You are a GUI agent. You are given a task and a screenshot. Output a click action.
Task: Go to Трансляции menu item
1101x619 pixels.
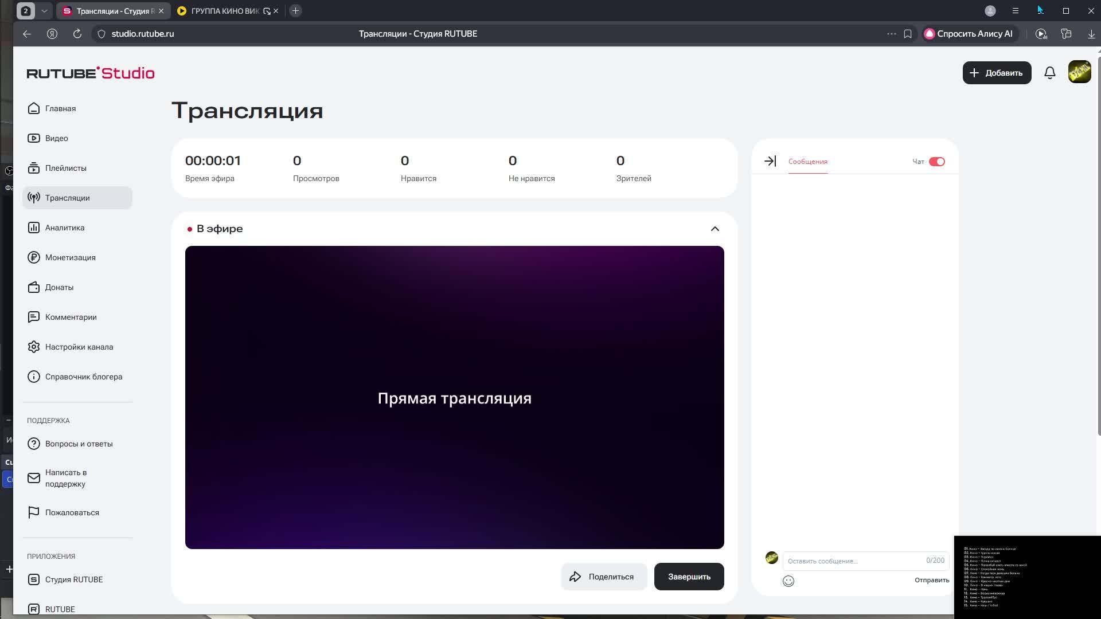[x=77, y=198]
